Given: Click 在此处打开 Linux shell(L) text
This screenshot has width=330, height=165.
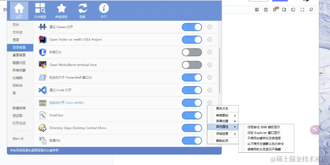Looking at the screenshot, I should point(67,103).
